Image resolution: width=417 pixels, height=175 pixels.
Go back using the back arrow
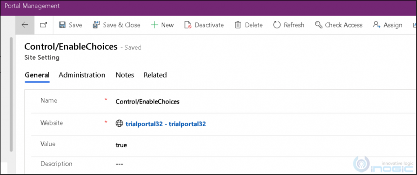(25, 25)
